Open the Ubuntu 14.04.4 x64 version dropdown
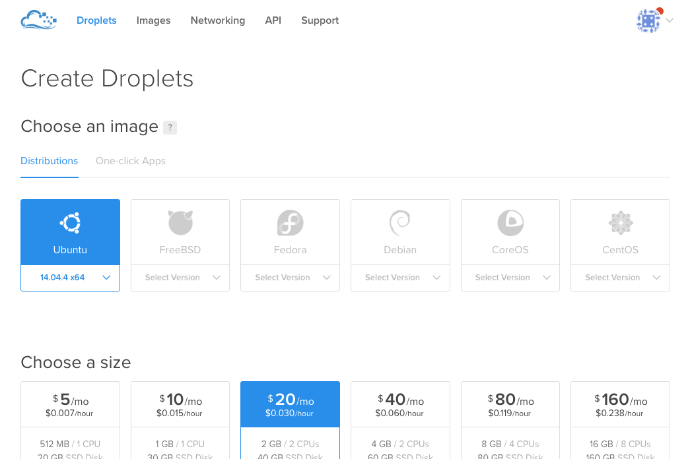 [71, 278]
